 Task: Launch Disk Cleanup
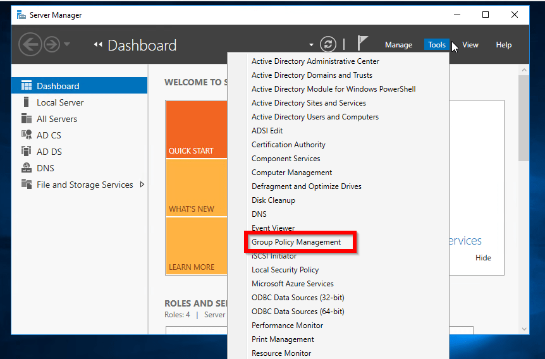[273, 200]
